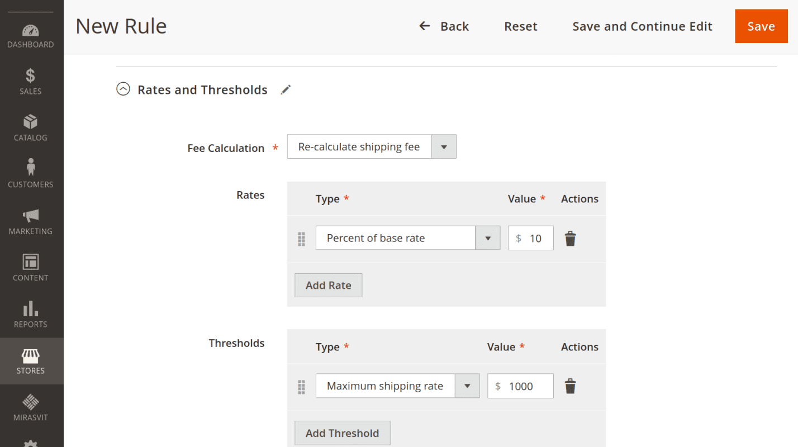
Task: Click Save and Continue Edit
Action: [x=642, y=26]
